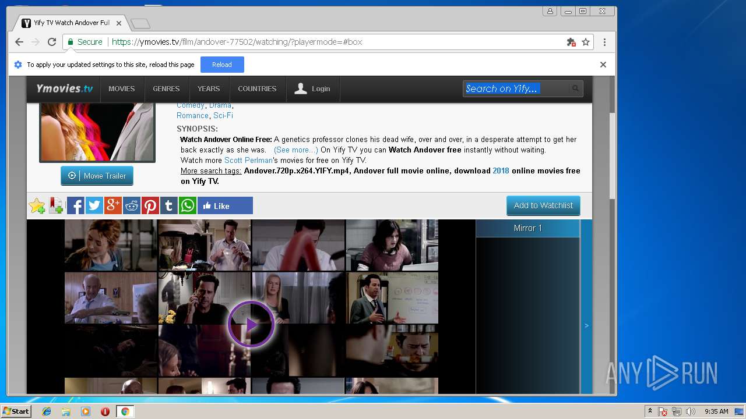Image resolution: width=746 pixels, height=419 pixels.
Task: Expand synopsis with See more
Action: 296,150
